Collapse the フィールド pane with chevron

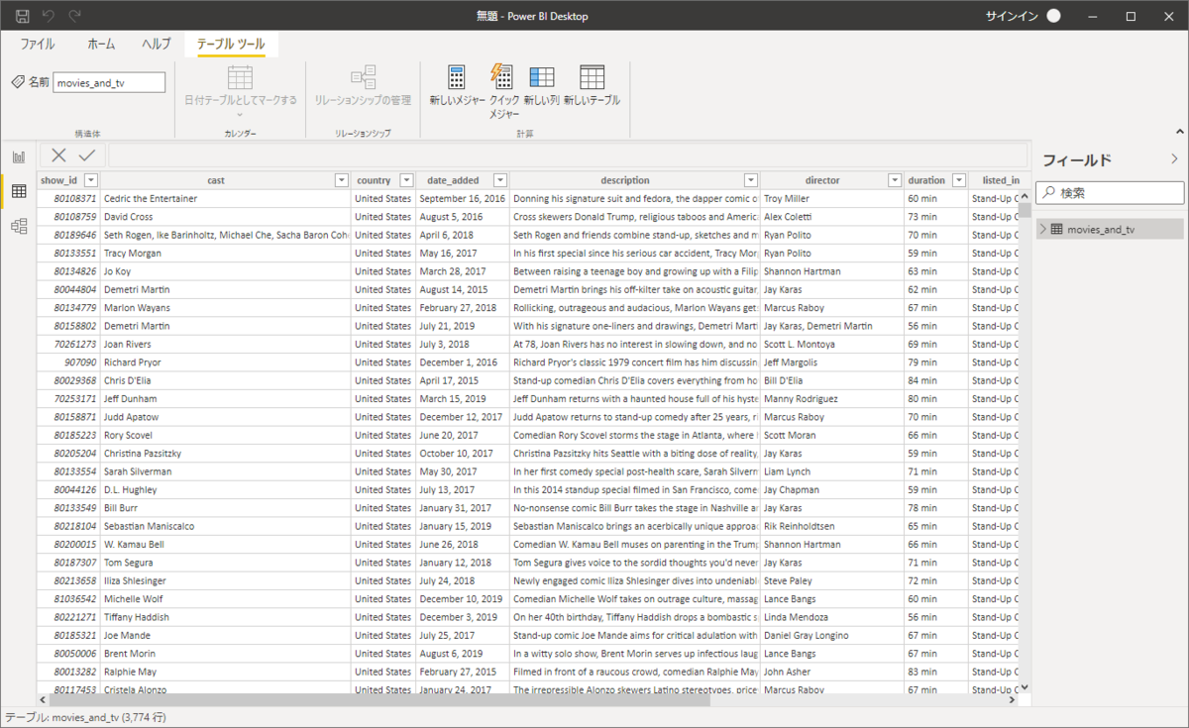[x=1174, y=158]
